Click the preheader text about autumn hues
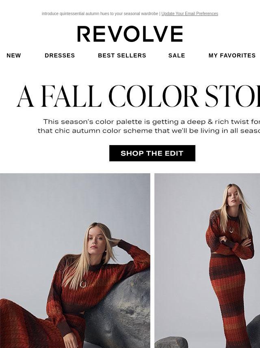 [100, 13]
